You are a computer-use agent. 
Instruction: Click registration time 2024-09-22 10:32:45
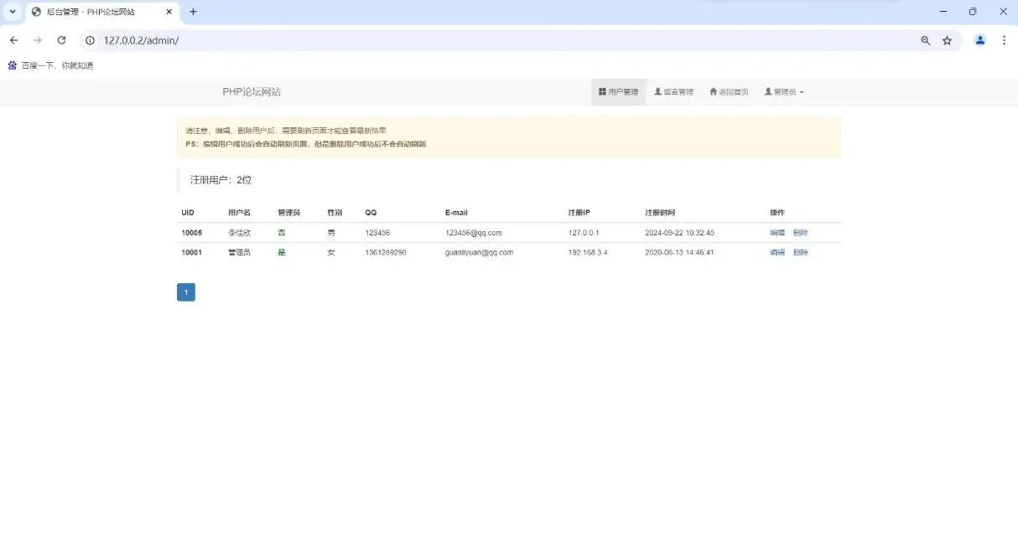680,233
